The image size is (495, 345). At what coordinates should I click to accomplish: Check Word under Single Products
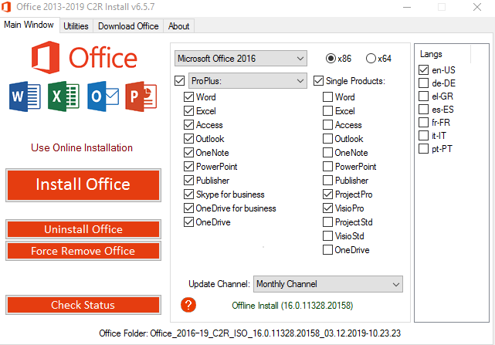click(x=327, y=97)
